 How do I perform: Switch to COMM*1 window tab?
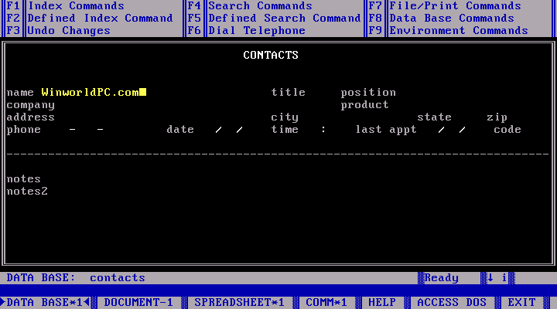(x=326, y=302)
